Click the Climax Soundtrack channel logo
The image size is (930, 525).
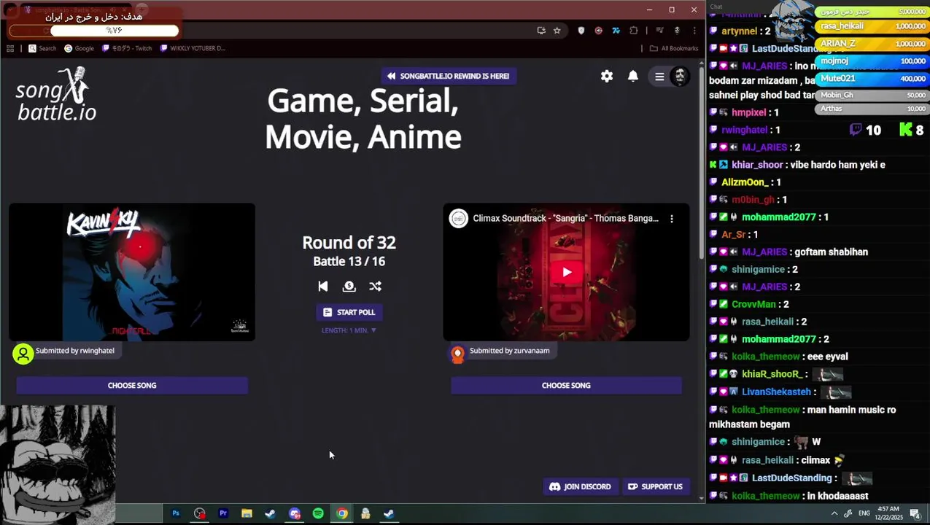458,218
